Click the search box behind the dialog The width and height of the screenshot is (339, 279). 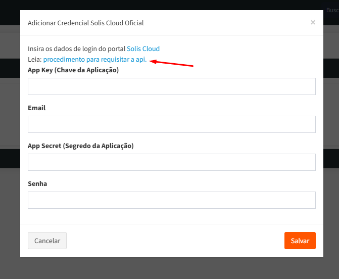click(332, 10)
